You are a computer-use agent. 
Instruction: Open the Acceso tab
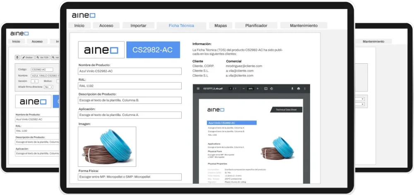coord(106,26)
